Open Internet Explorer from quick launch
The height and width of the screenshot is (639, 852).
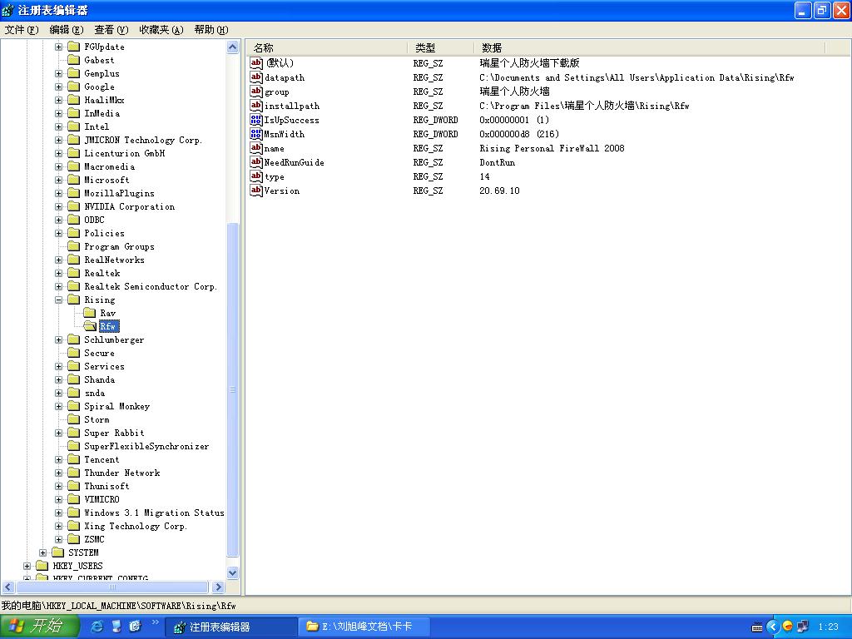[97, 627]
